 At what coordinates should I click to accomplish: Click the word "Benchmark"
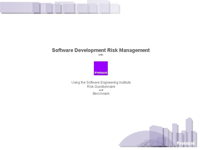101,94
